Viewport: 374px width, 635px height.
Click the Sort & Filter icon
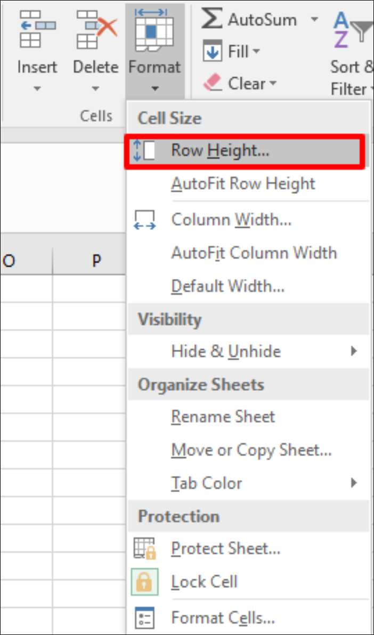pyautogui.click(x=352, y=29)
